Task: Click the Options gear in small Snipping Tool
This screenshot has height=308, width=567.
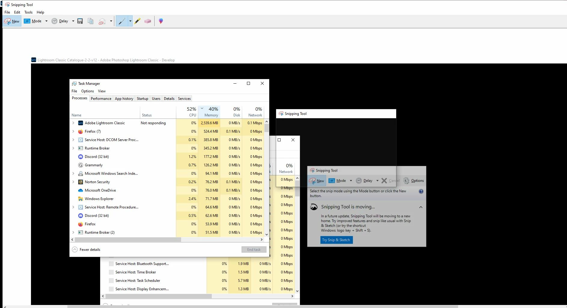Action: coord(406,180)
